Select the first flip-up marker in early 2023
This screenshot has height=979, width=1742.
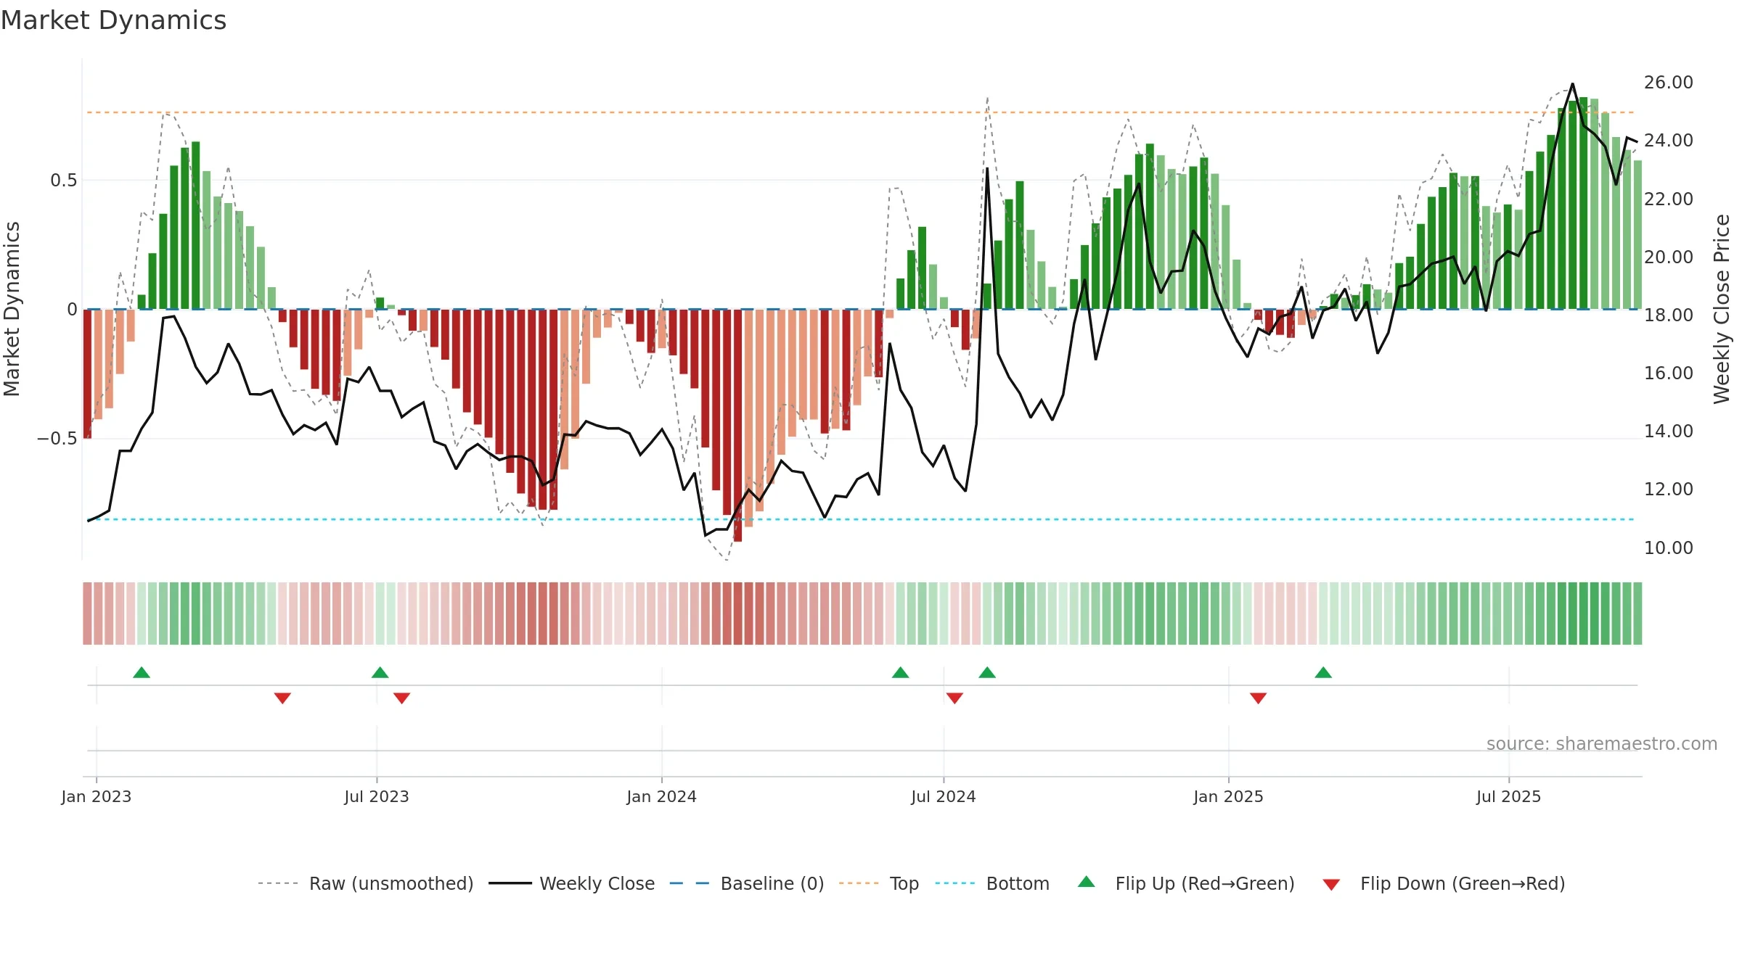(x=142, y=672)
